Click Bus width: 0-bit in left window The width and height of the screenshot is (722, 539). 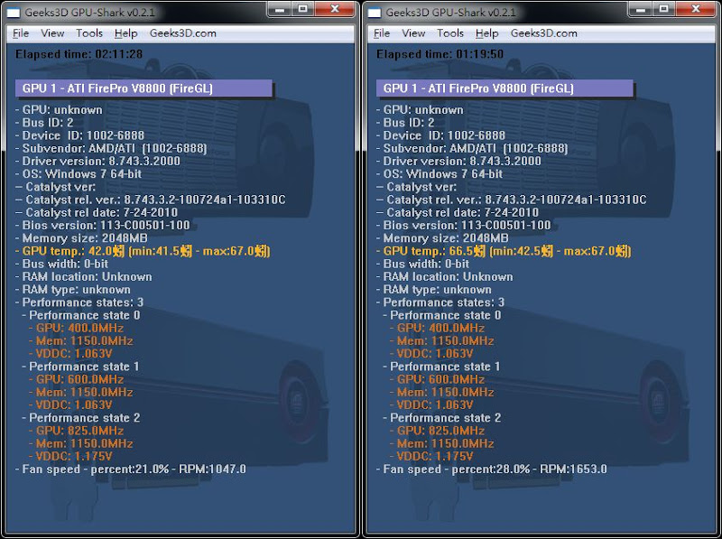click(x=61, y=264)
